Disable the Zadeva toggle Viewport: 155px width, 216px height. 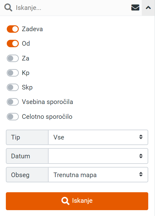tap(13, 29)
